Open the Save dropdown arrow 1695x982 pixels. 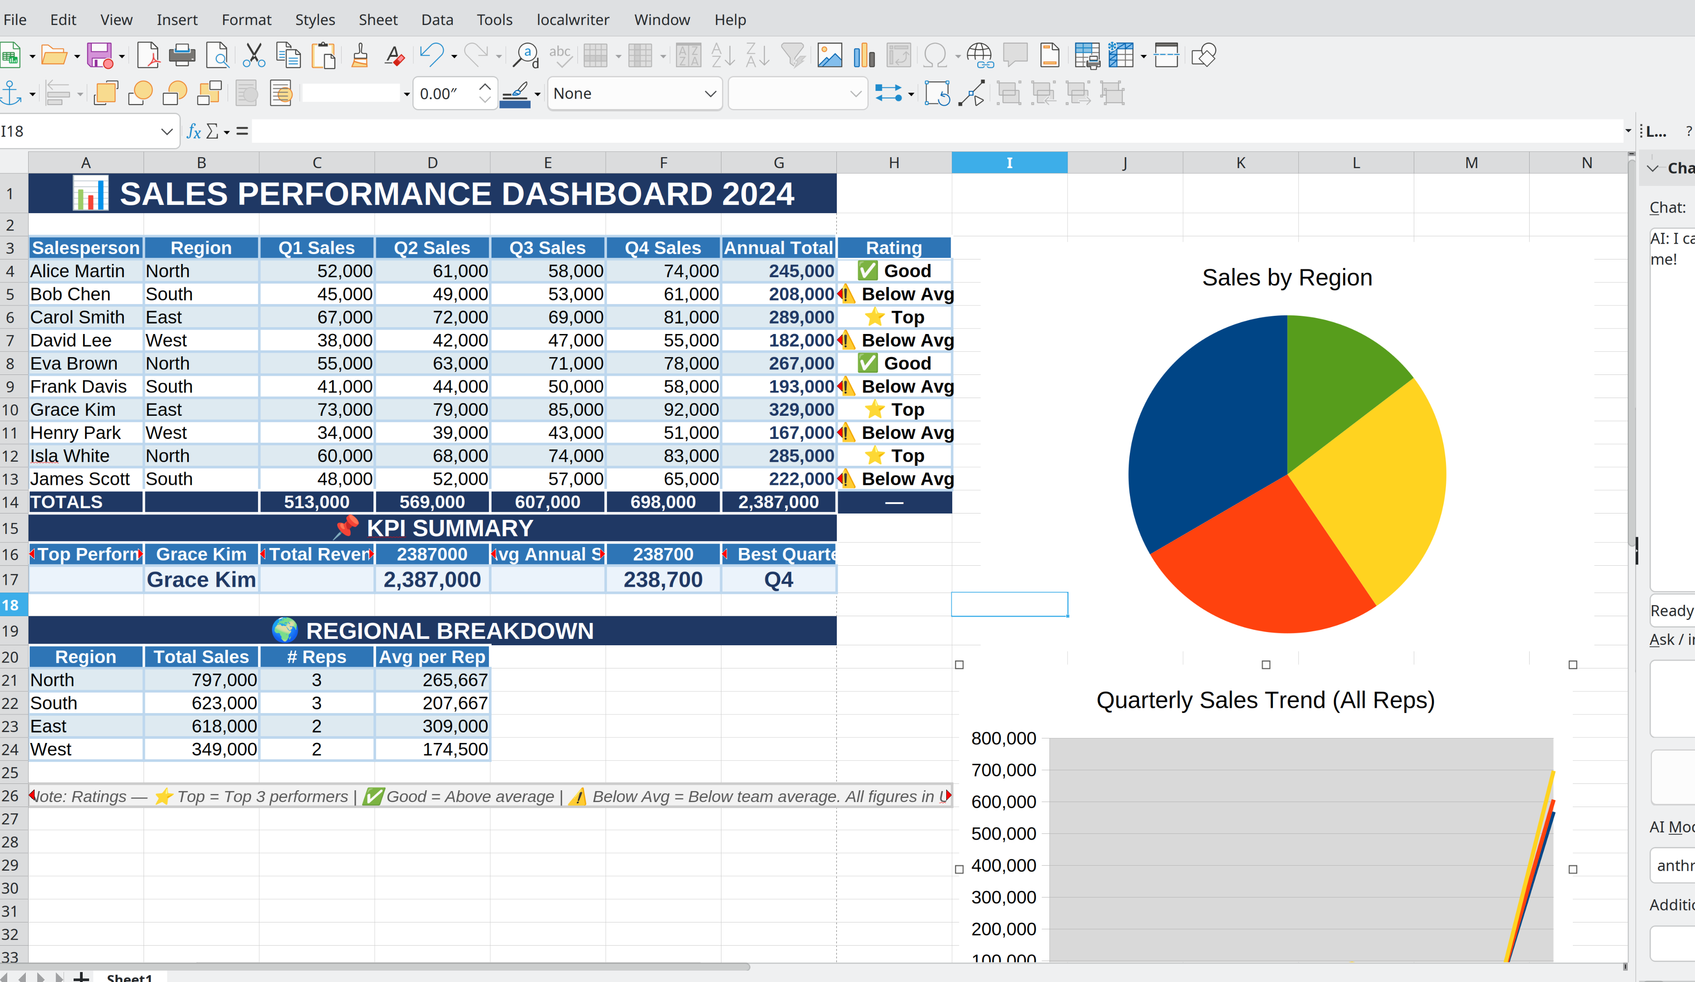[122, 56]
